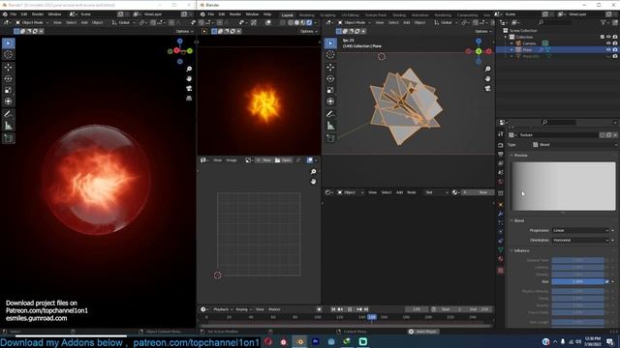Click zoom magnifier in main 3D viewport
This screenshot has height=348, width=620.
(488, 69)
